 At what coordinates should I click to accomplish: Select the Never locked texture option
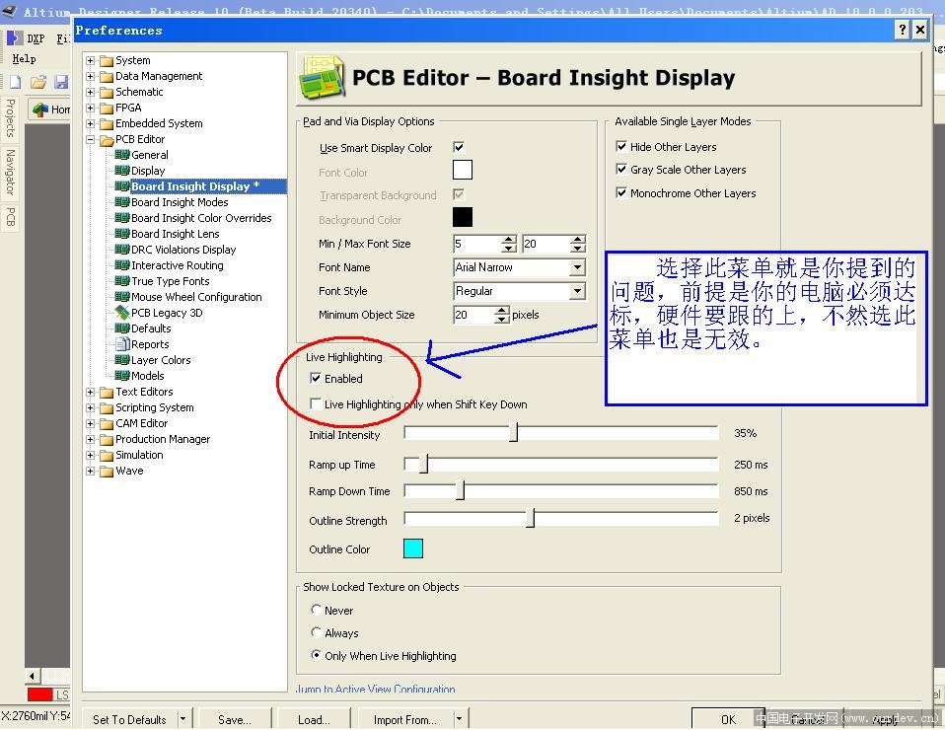[317, 611]
